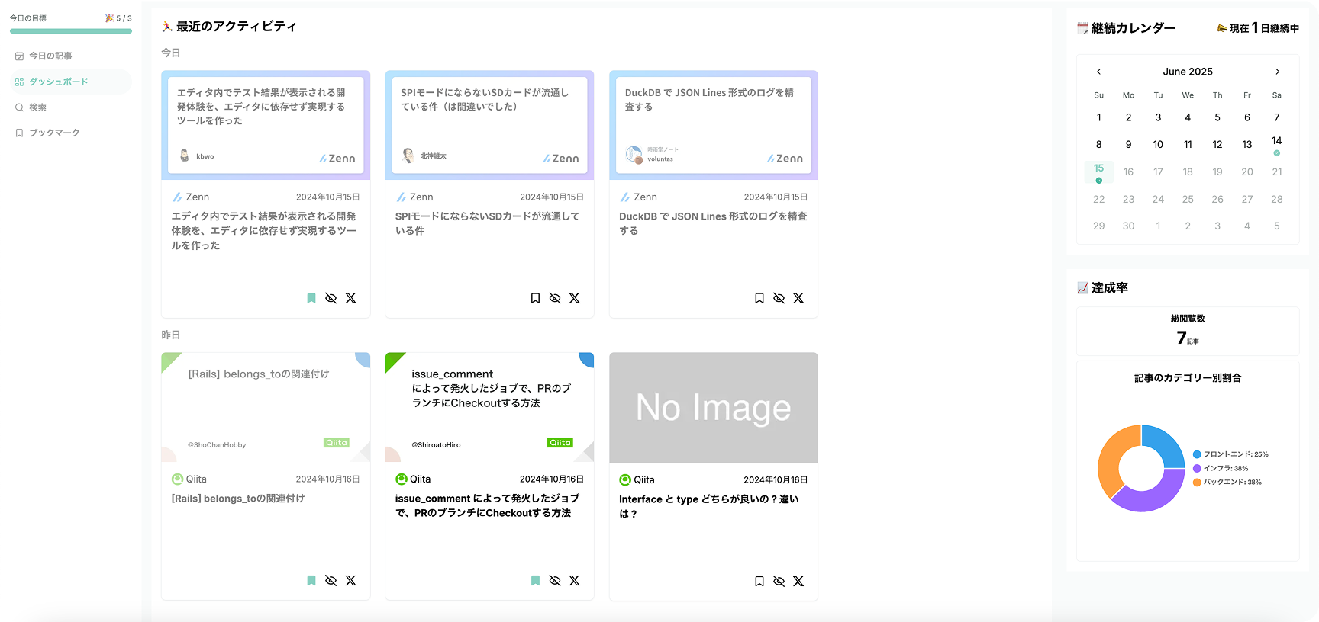
Task: Select June 14 in the calendar
Action: (1277, 144)
